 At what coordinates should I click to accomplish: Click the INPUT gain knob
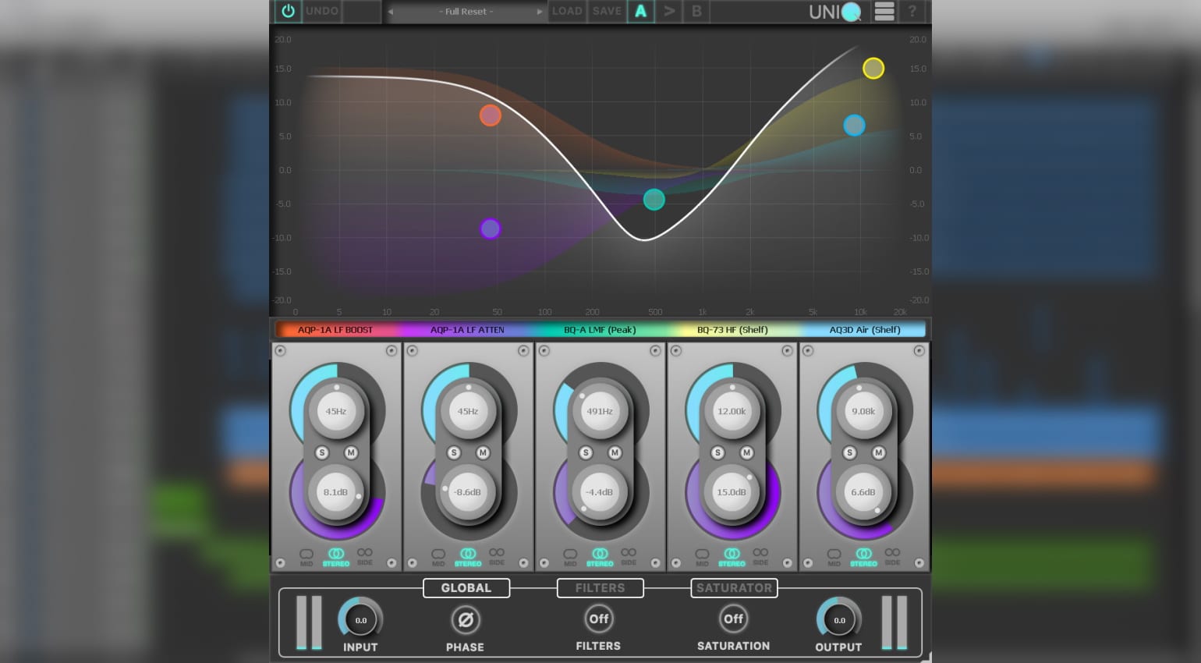click(360, 619)
